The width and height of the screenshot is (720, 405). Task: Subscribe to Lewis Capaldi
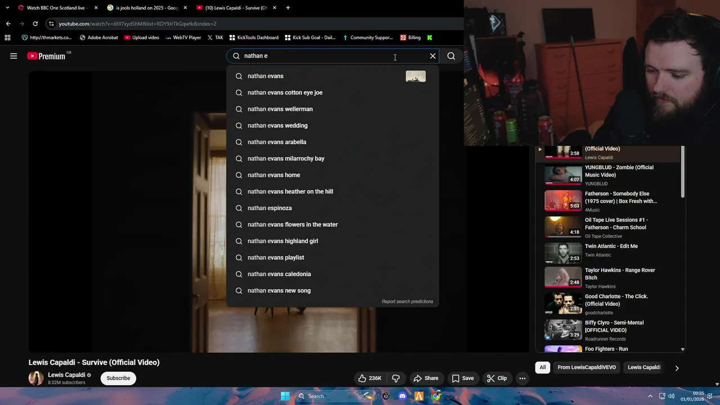pos(118,378)
